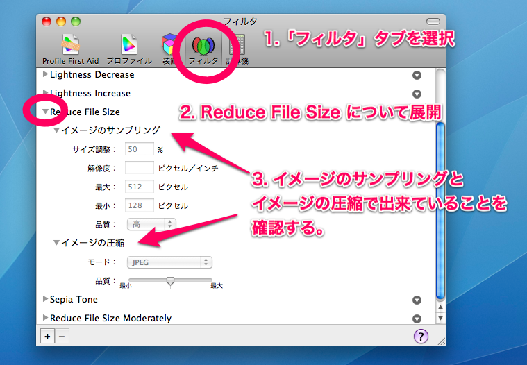Open the 計算機 calculator toolbar icon

(x=237, y=49)
